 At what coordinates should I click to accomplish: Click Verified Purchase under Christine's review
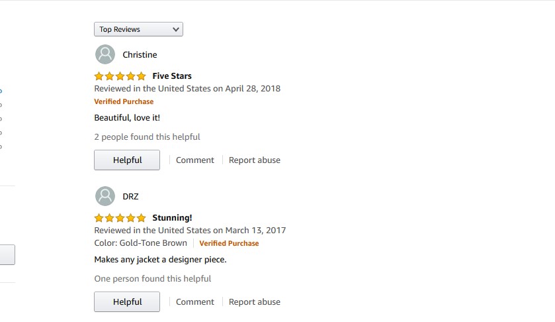pyautogui.click(x=124, y=102)
